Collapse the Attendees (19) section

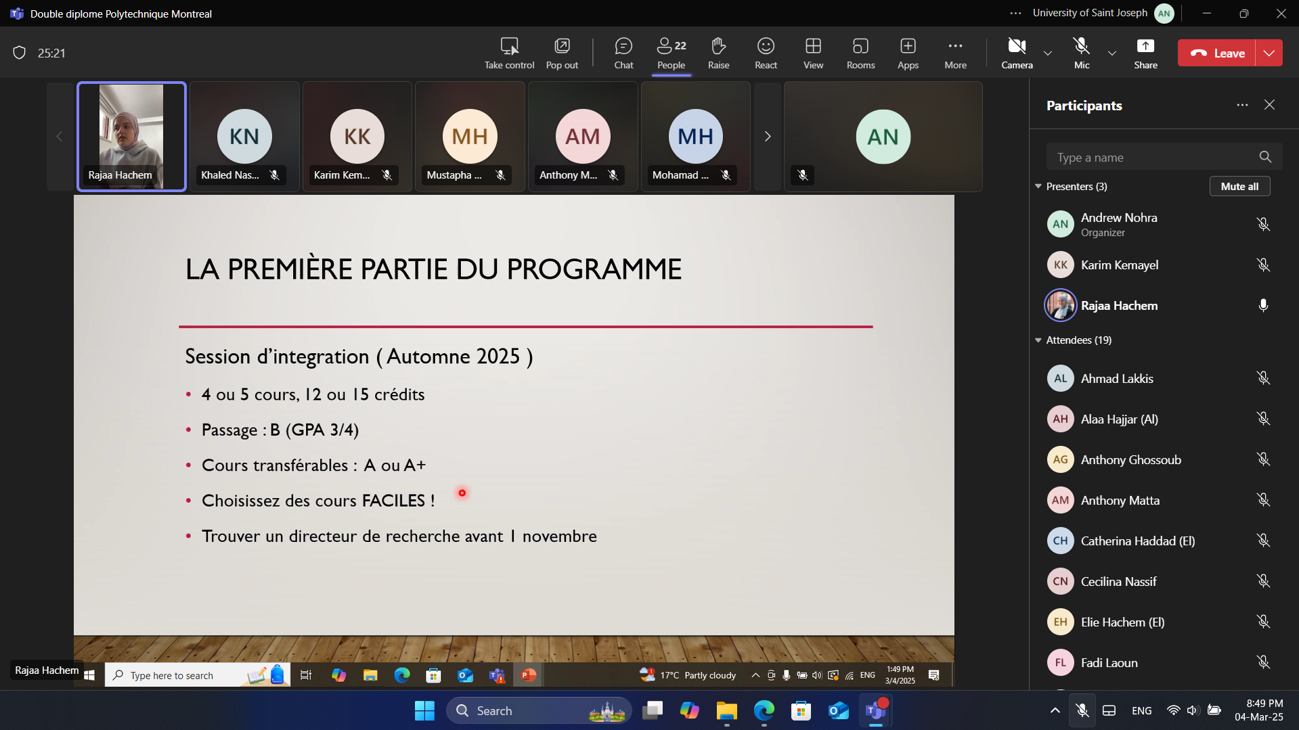[x=1038, y=340]
